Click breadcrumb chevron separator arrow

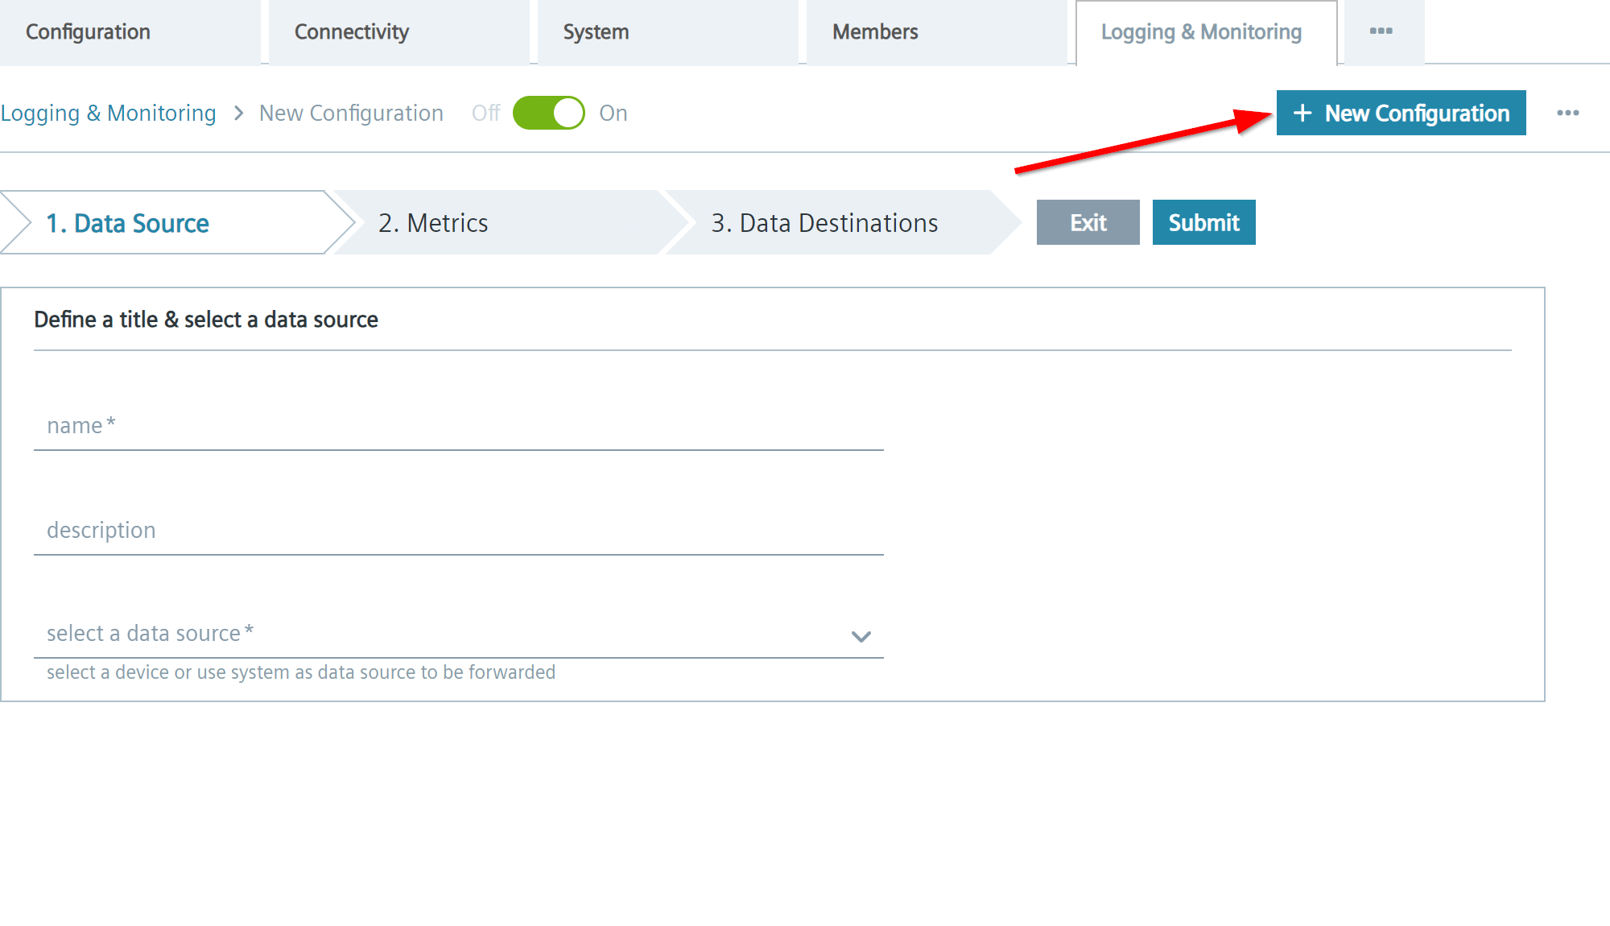click(x=238, y=114)
